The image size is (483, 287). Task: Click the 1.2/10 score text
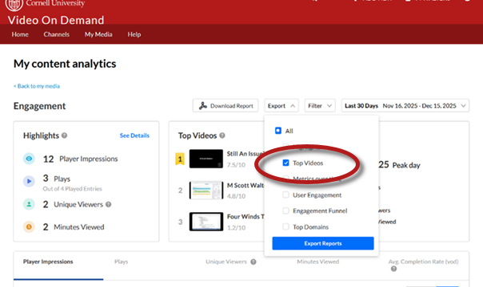click(x=236, y=228)
